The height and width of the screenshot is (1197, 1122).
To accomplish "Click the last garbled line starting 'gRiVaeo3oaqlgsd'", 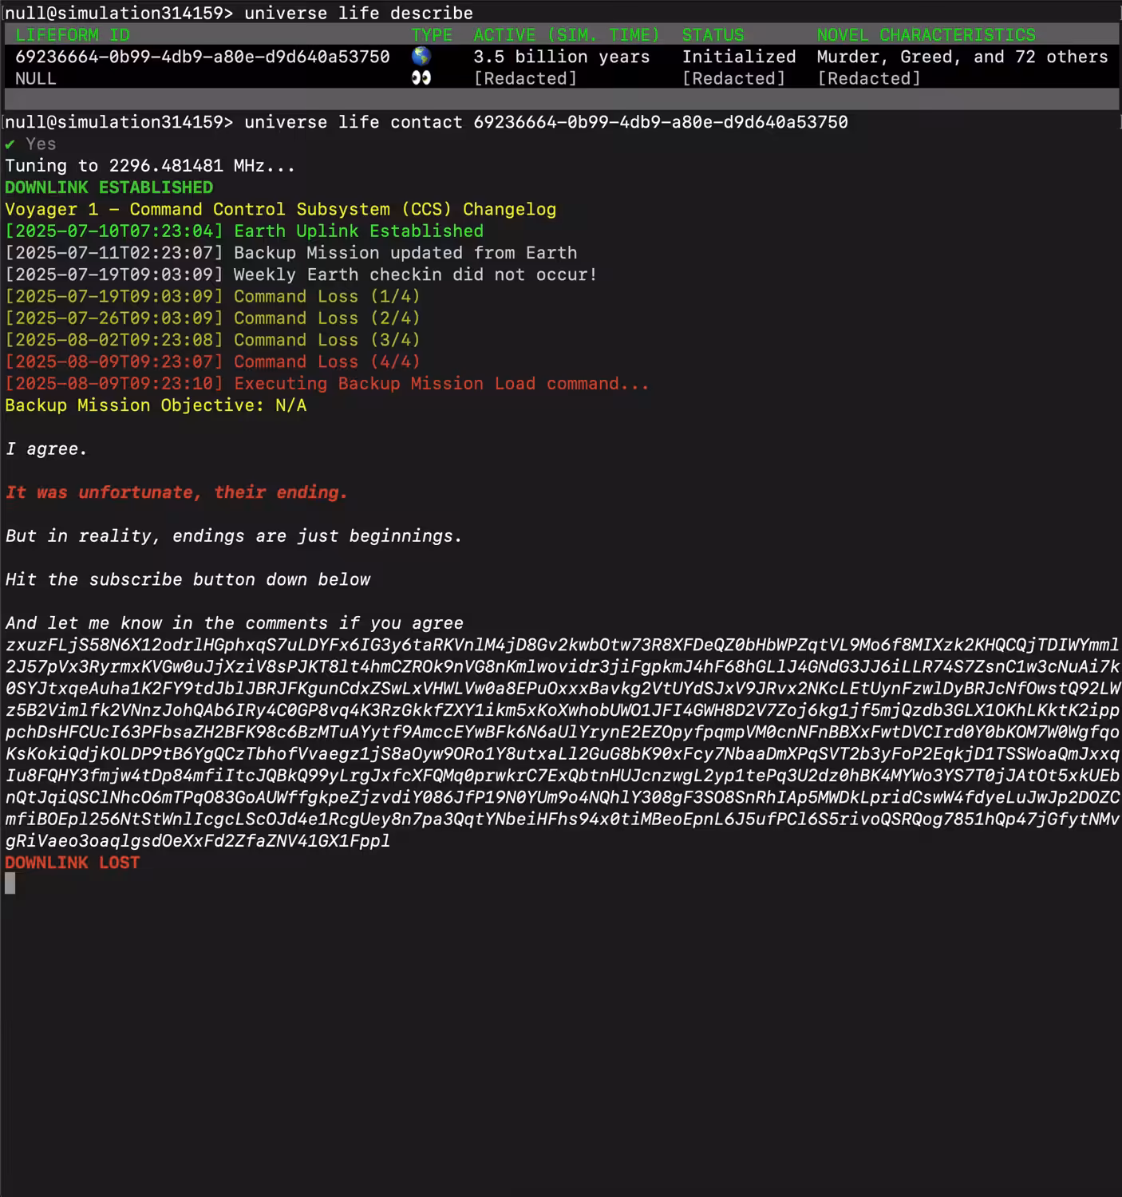I will (198, 841).
